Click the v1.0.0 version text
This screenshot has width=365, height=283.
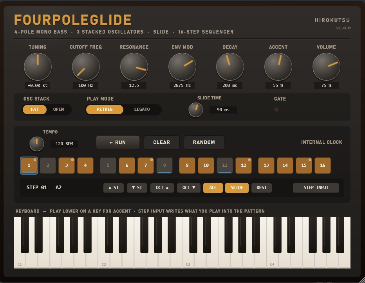click(343, 28)
